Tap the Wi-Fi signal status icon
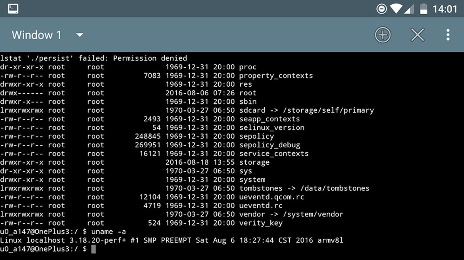Viewport: 464px width, 260px height. pyautogui.click(x=396, y=9)
